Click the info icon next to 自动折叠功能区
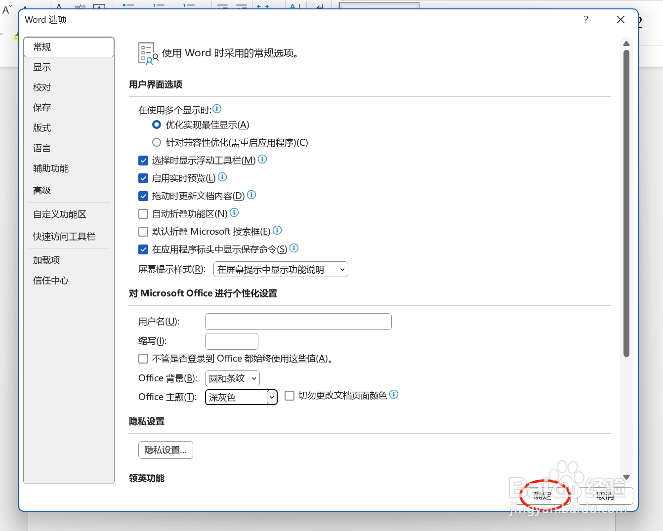 tap(235, 212)
